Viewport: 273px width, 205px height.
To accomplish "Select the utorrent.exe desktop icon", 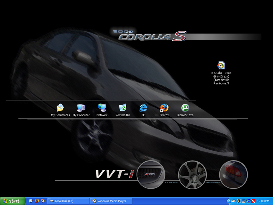I will (x=185, y=108).
